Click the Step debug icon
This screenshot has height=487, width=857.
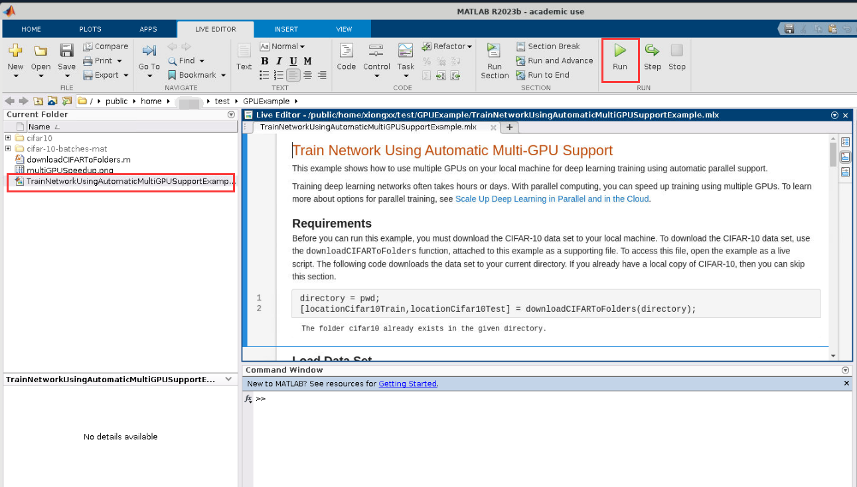(652, 50)
